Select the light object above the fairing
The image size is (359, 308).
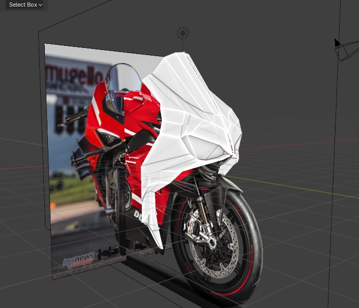coord(183,33)
